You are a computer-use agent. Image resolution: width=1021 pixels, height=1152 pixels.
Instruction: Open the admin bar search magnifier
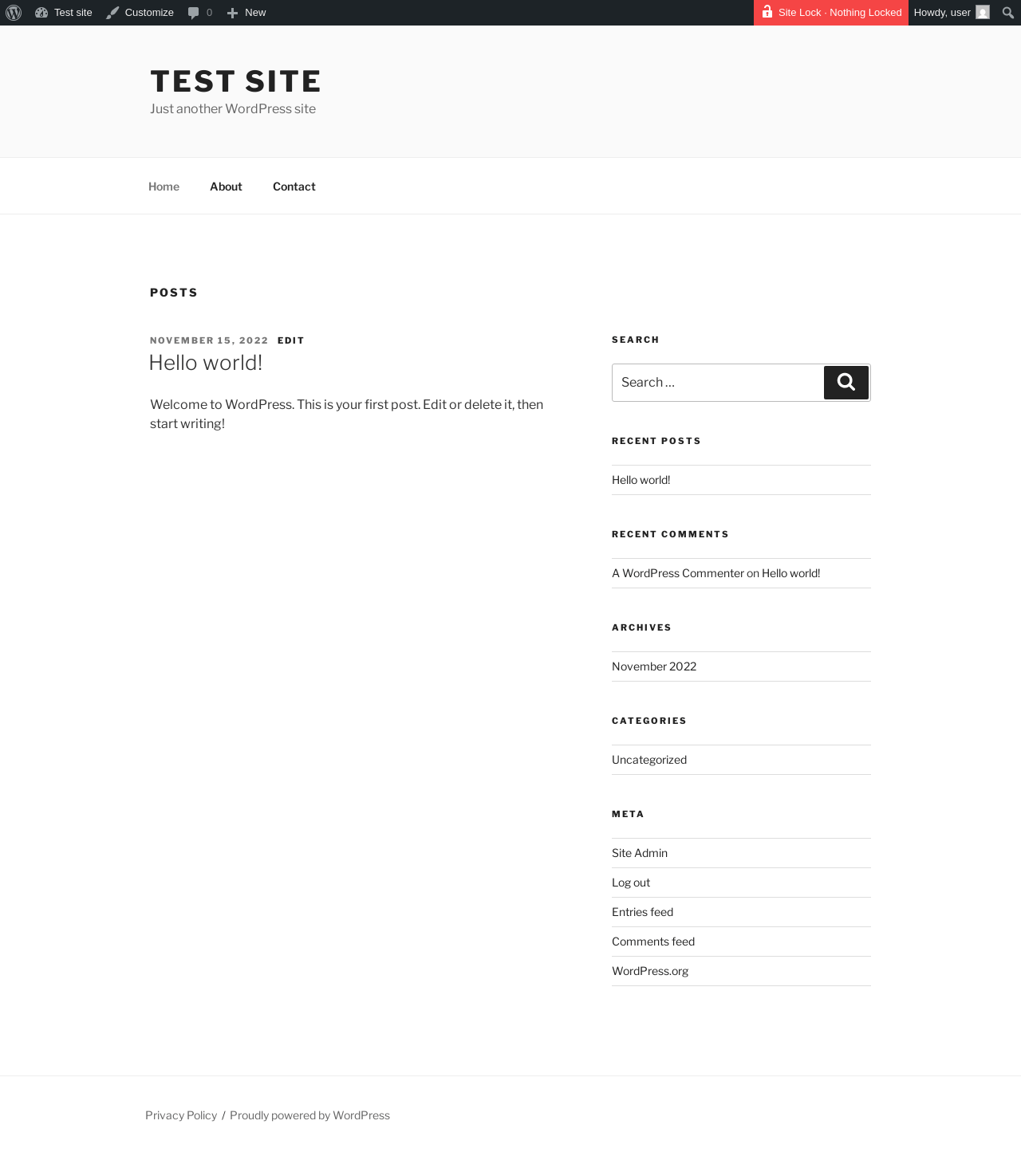(x=1007, y=13)
